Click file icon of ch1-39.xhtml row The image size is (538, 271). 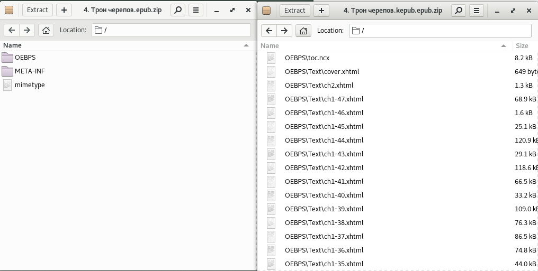point(271,209)
